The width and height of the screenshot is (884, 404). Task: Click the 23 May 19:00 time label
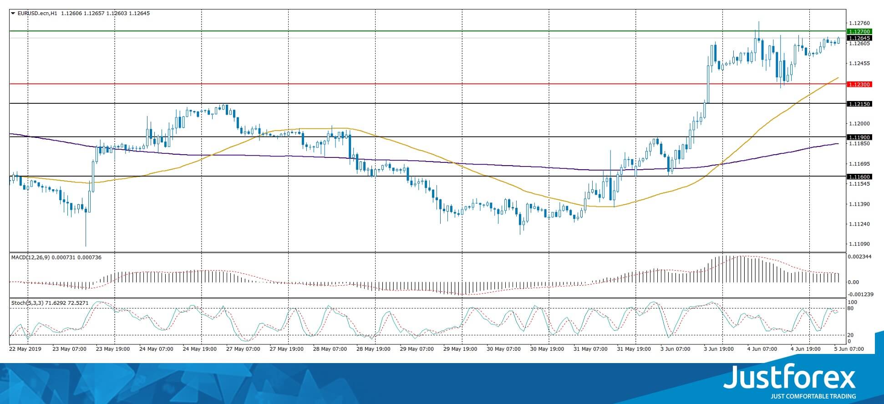pyautogui.click(x=113, y=349)
